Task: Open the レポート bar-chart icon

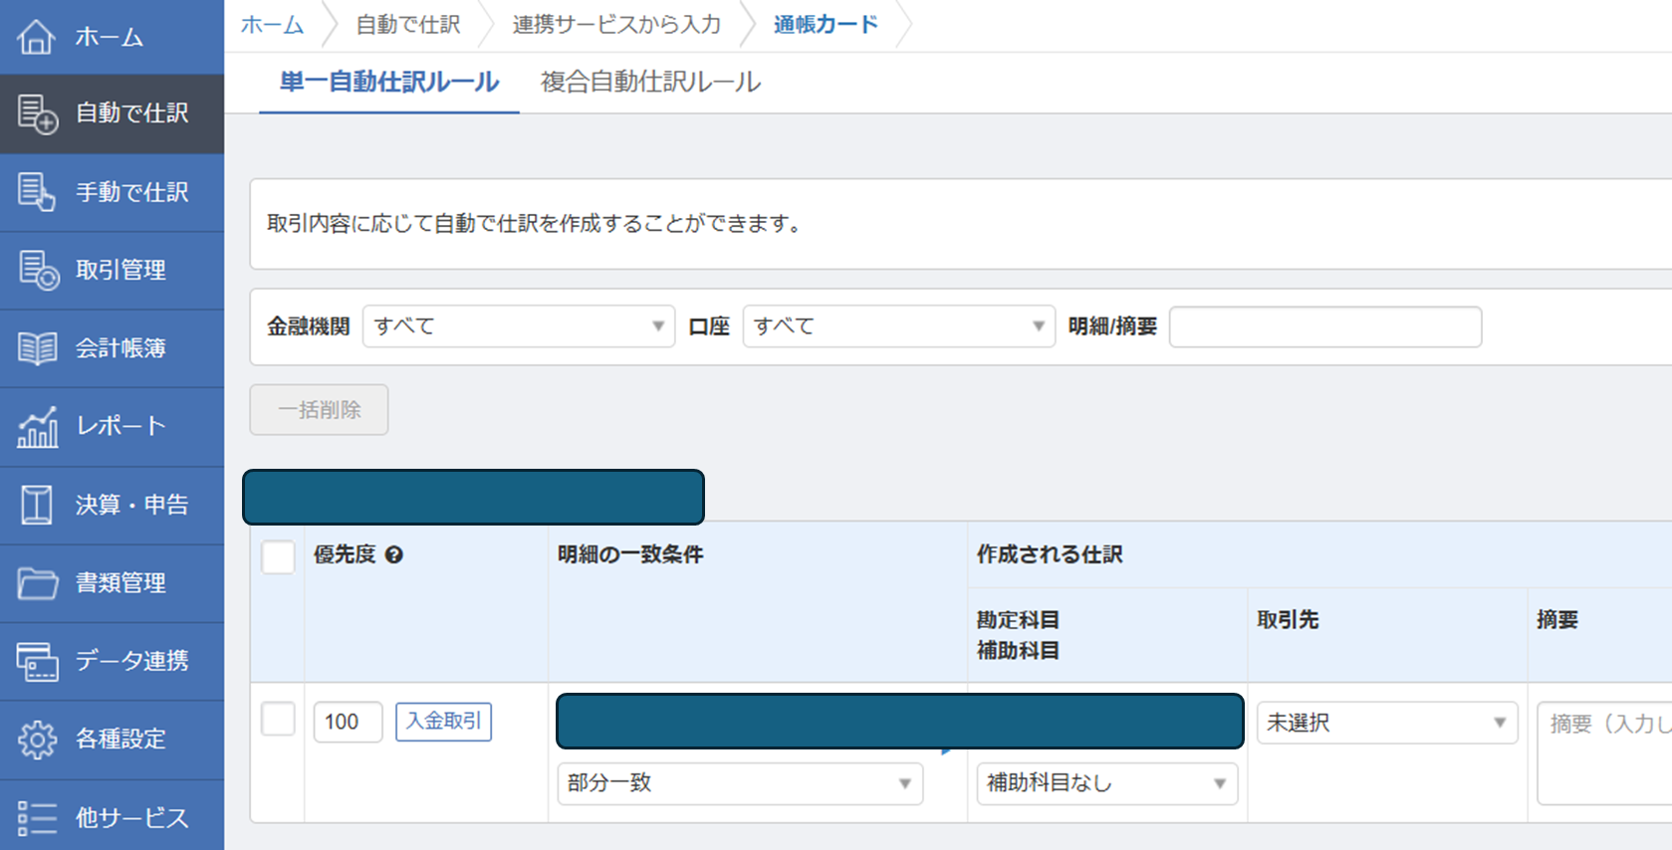Action: [x=37, y=426]
